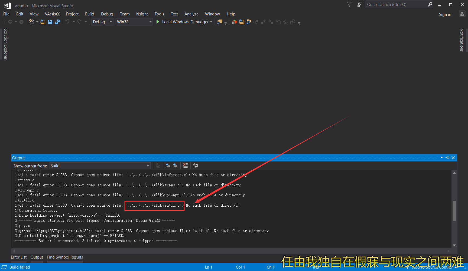Open the Notifications side tab
The height and width of the screenshot is (271, 468).
462,40
